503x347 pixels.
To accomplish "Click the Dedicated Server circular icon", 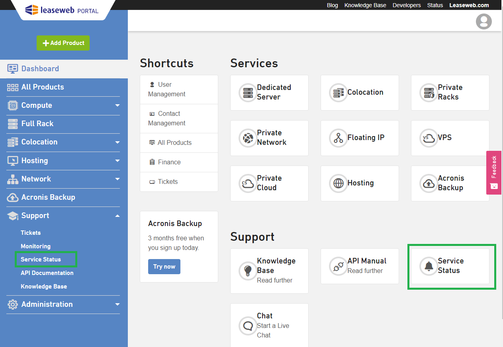I will (248, 93).
